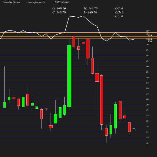Viewport: 157px width, 157px height.
Task: Click the "Monthly Charts" title text
Action: click(11, 2)
